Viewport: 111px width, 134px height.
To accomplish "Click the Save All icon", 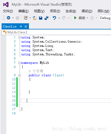I will pyautogui.click(x=46, y=18).
